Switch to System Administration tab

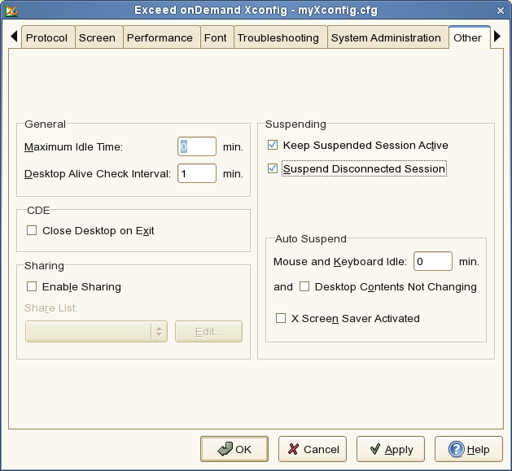tap(386, 38)
